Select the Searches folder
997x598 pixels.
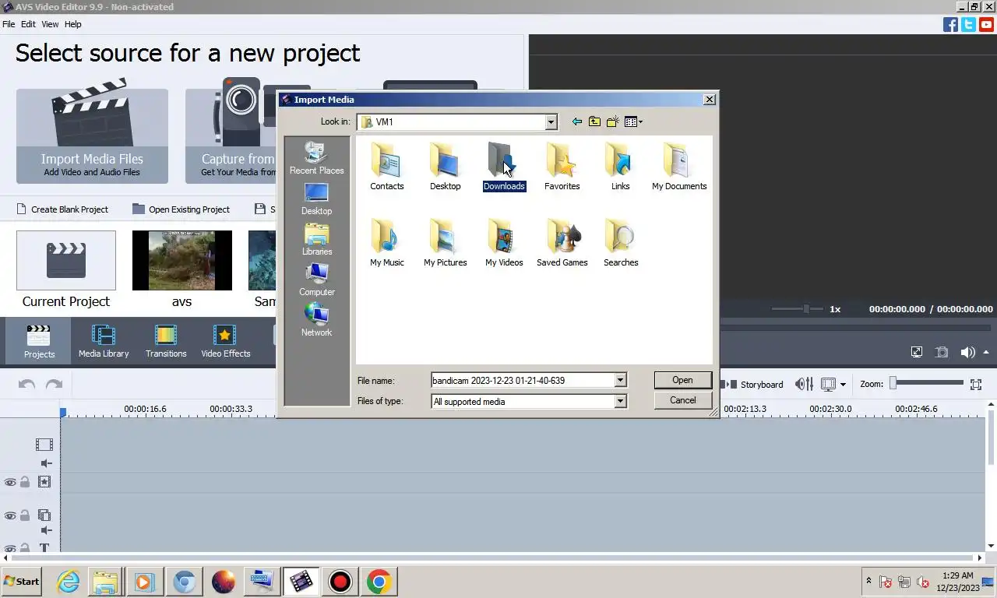click(x=621, y=243)
